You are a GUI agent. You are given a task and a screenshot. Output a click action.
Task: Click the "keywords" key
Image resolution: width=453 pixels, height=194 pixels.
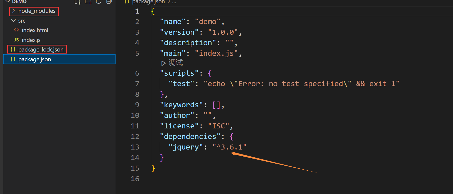181,105
